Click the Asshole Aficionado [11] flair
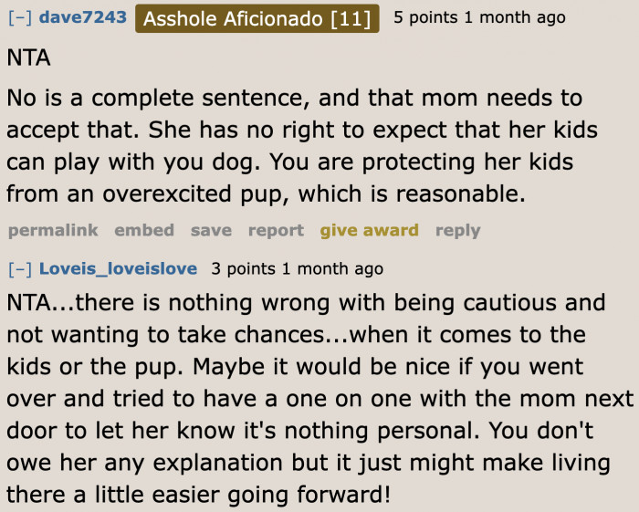The width and height of the screenshot is (639, 512). [257, 18]
